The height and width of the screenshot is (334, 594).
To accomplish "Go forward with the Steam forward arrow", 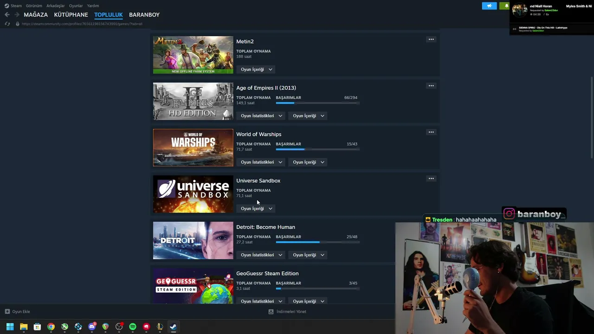I will point(17,15).
